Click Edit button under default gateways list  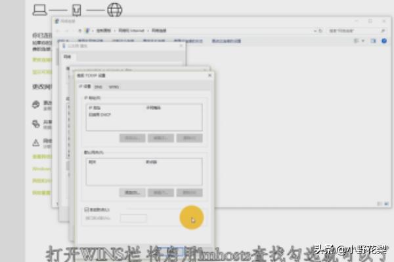(x=161, y=193)
